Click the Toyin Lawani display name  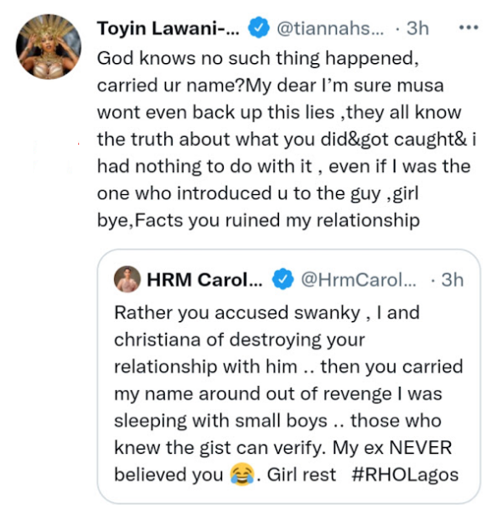tap(168, 28)
